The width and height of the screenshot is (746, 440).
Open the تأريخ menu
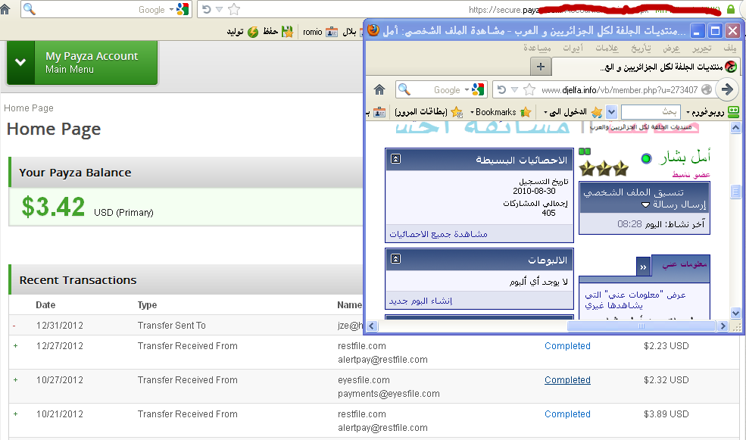coord(641,48)
